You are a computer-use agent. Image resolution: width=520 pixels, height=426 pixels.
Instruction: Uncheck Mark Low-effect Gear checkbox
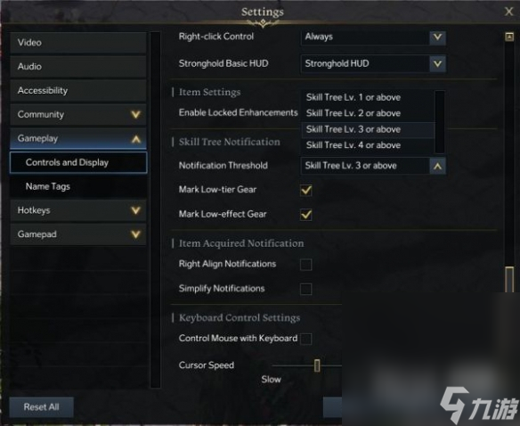305,215
